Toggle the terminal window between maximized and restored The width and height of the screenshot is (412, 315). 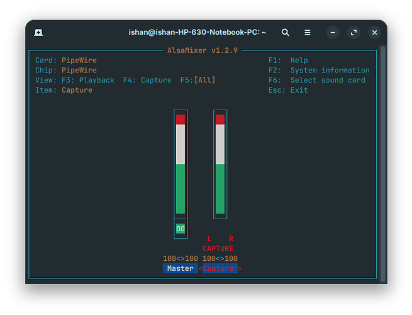(x=354, y=32)
